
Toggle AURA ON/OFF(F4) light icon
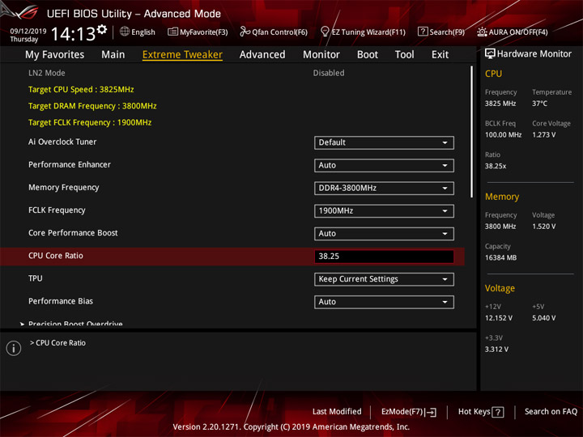[x=482, y=32]
